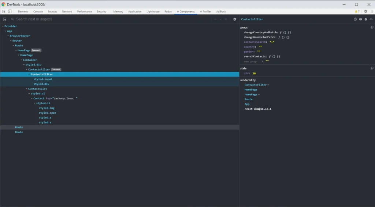Open the DevTools three-dot more options menu
Screen dimensions: 375x207
372,11
